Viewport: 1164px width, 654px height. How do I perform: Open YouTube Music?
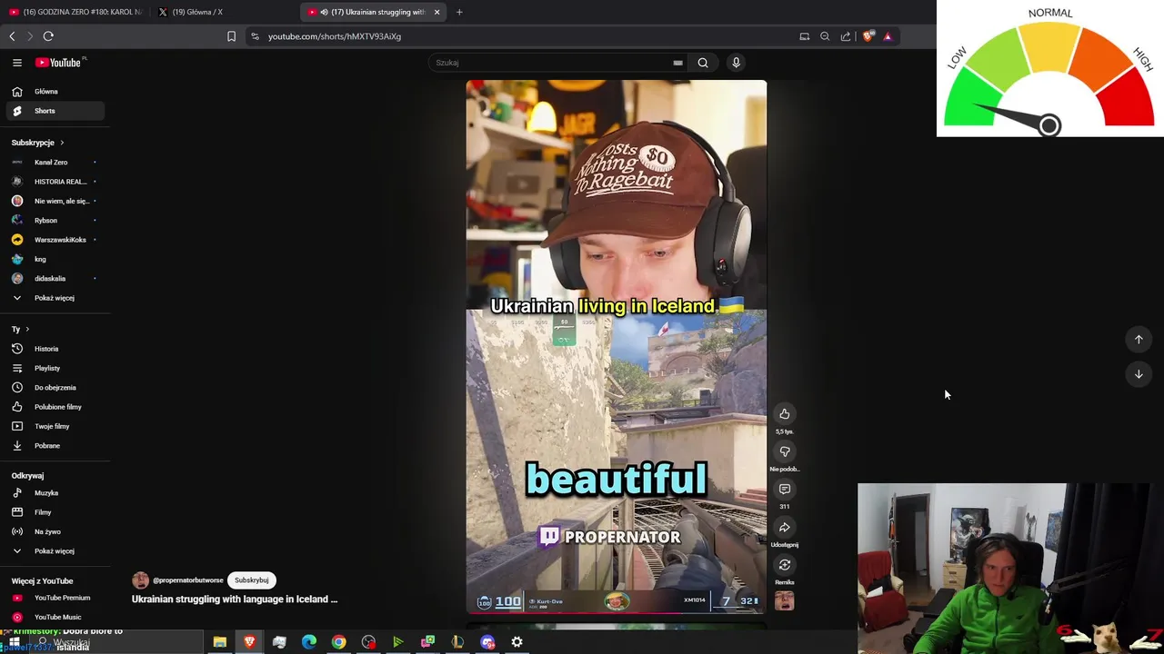pos(55,617)
